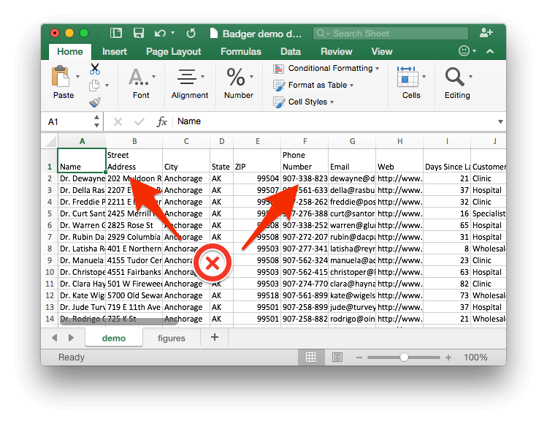Cancel the formula entry with the X icon
The width and height of the screenshot is (547, 424).
[118, 121]
